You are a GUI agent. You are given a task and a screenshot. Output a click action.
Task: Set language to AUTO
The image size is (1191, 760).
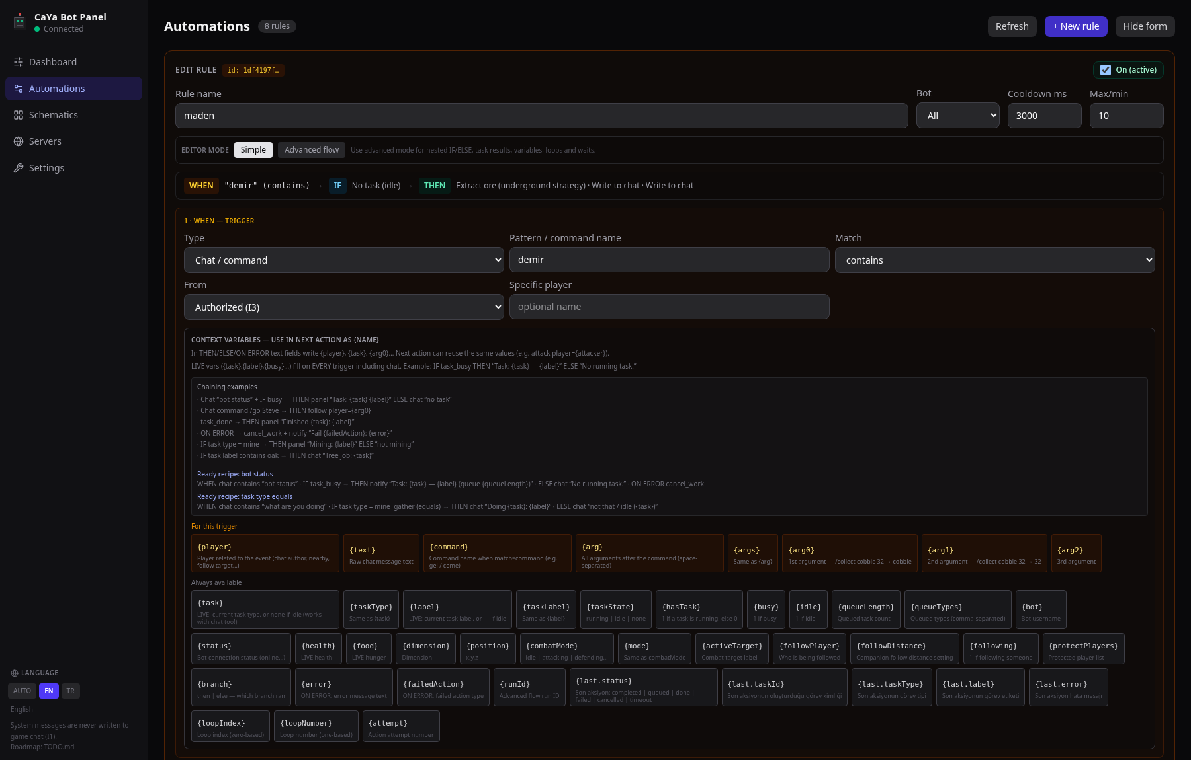(x=22, y=691)
